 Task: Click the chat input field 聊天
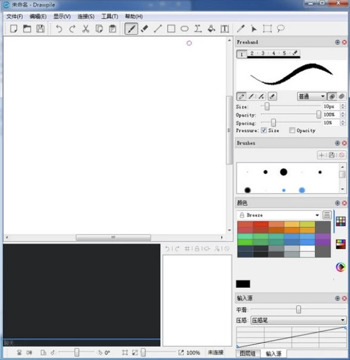coord(81,342)
